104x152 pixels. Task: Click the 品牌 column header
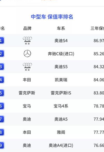[x=27, y=28]
